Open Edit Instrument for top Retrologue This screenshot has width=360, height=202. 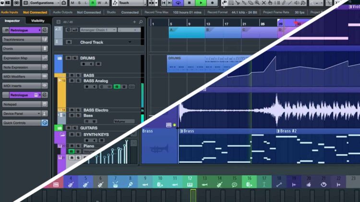coord(45,30)
